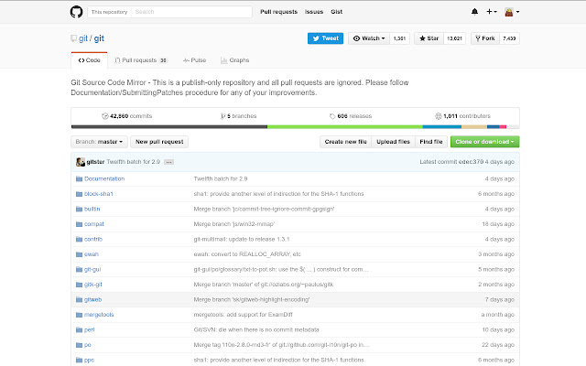Click the compat folder icon
This screenshot has height=366, width=586.
click(79, 224)
